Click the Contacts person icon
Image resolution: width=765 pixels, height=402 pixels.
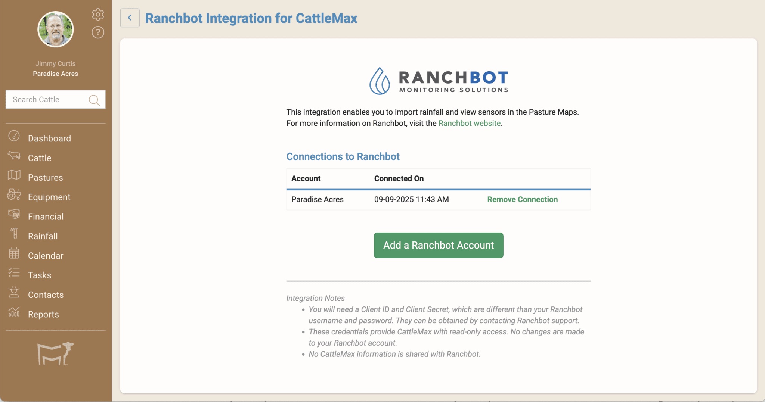click(14, 292)
